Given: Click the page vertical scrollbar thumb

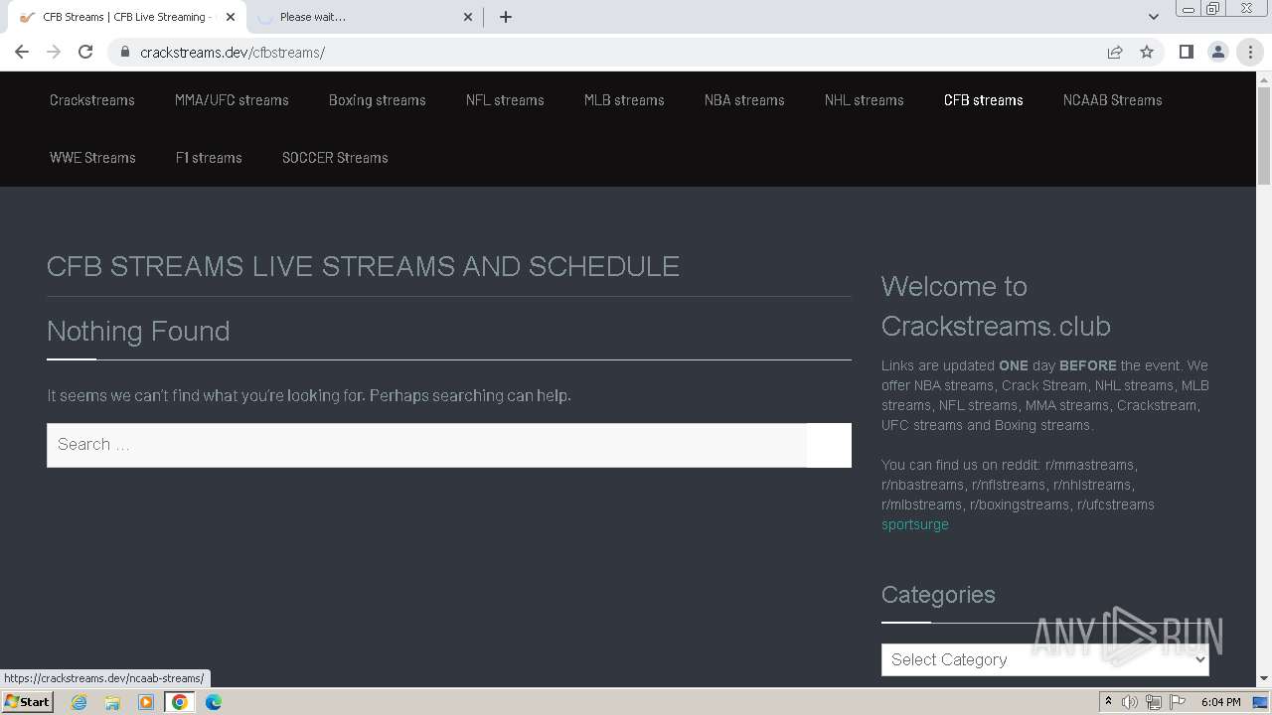Looking at the screenshot, I should coord(1264,136).
